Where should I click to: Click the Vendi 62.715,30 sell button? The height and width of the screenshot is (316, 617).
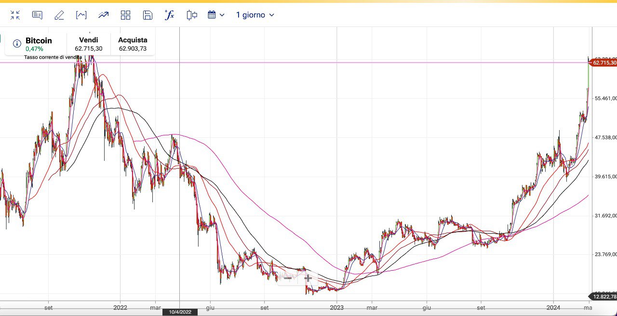point(88,44)
